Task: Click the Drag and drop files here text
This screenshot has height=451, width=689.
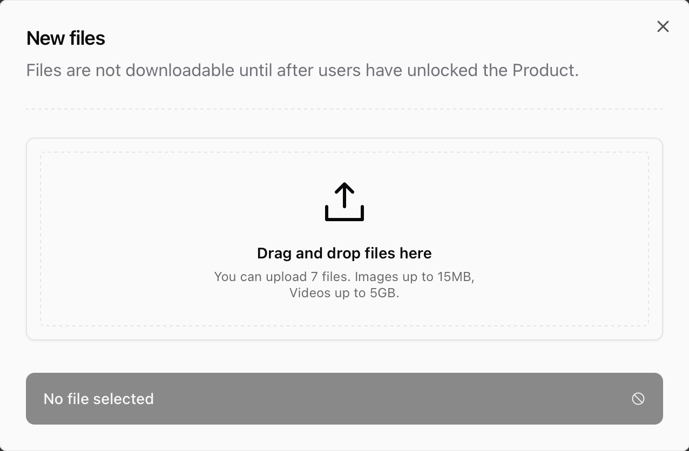Action: pos(344,253)
